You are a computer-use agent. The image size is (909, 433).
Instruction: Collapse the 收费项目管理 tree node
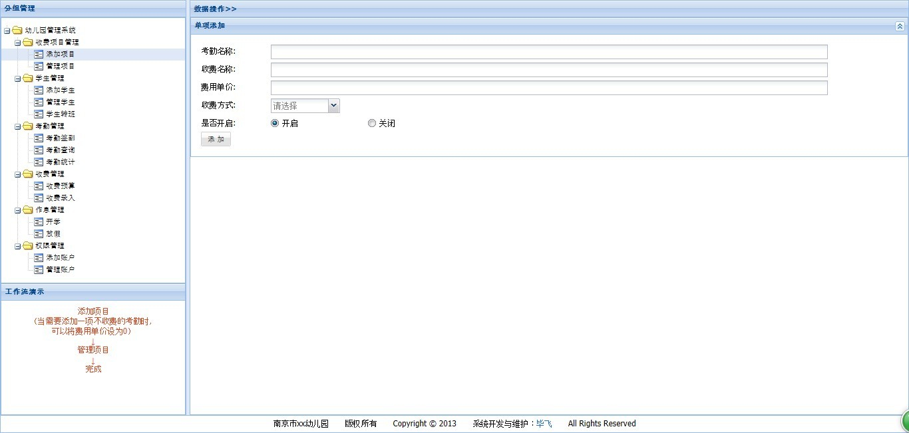point(18,42)
